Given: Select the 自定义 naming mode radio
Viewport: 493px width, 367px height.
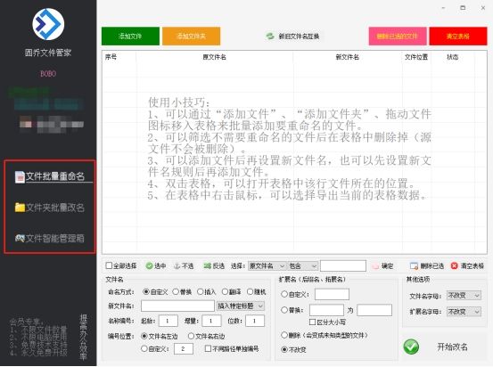Looking at the screenshot, I should (x=146, y=292).
